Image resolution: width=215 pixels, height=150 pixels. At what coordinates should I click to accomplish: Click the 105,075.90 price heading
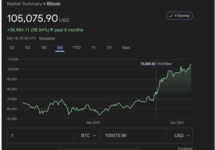click(x=32, y=18)
